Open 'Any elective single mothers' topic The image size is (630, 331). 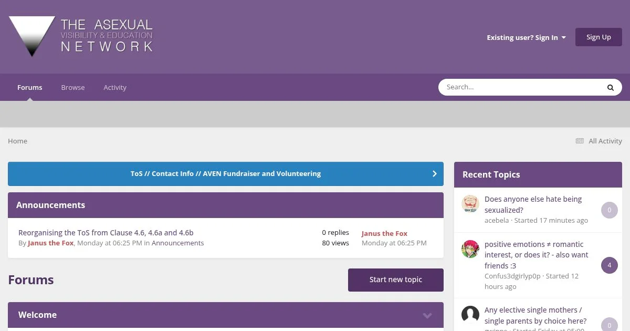[535, 315]
